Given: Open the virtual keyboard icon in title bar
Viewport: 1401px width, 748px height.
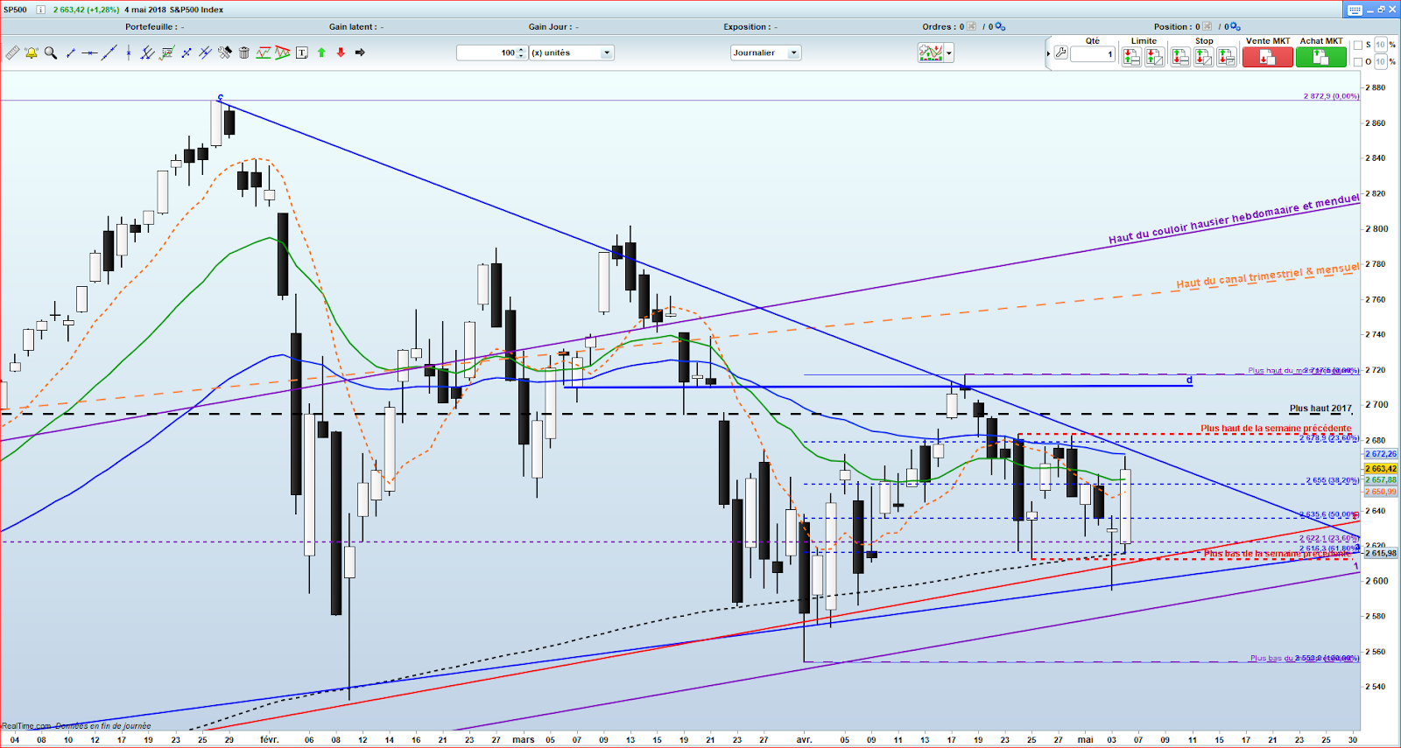Looking at the screenshot, I should pyautogui.click(x=1355, y=10).
